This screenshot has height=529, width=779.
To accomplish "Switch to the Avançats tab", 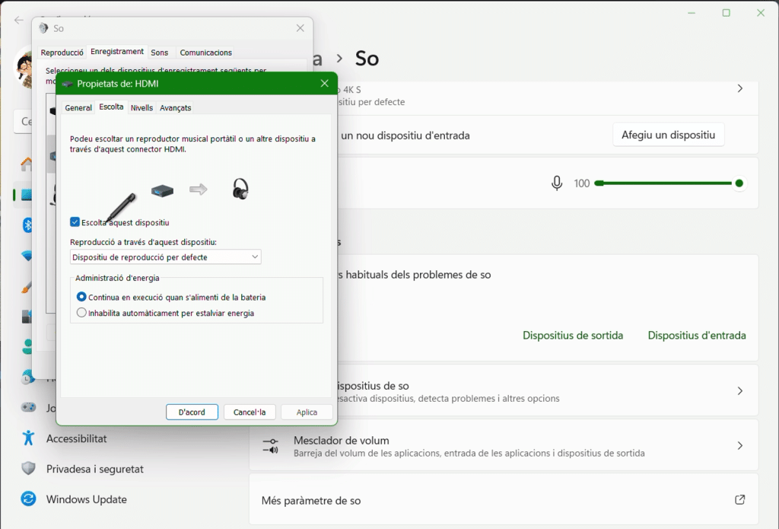I will click(x=175, y=108).
